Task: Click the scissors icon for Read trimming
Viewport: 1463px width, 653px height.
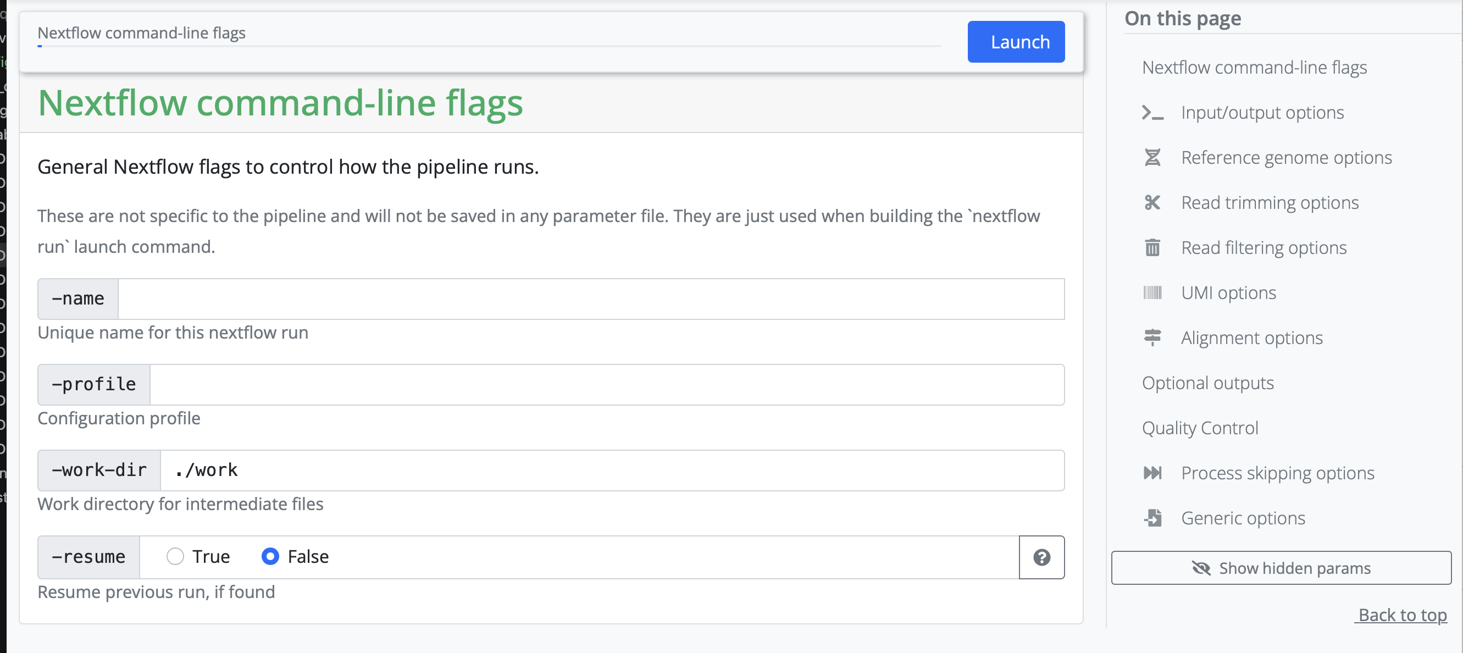Action: pyautogui.click(x=1152, y=203)
